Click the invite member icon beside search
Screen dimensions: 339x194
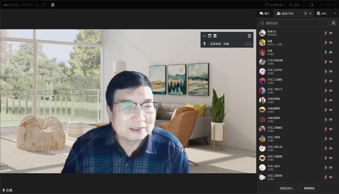pos(333,23)
